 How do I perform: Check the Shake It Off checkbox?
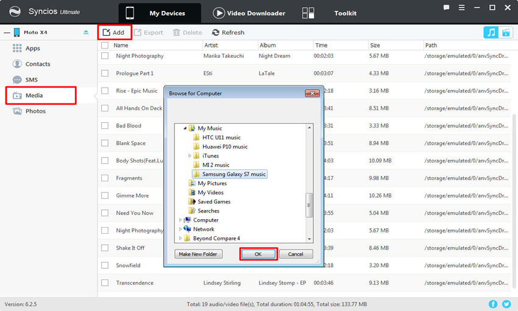pyautogui.click(x=105, y=248)
